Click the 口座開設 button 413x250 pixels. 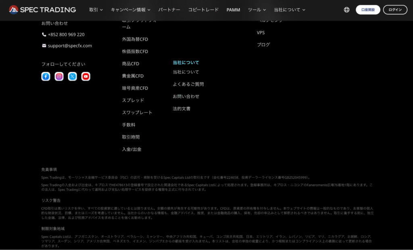[368, 10]
